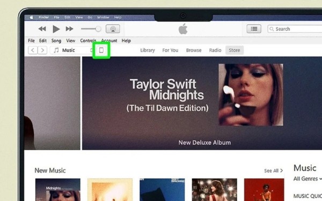Expand New Music via See All

(x=273, y=170)
